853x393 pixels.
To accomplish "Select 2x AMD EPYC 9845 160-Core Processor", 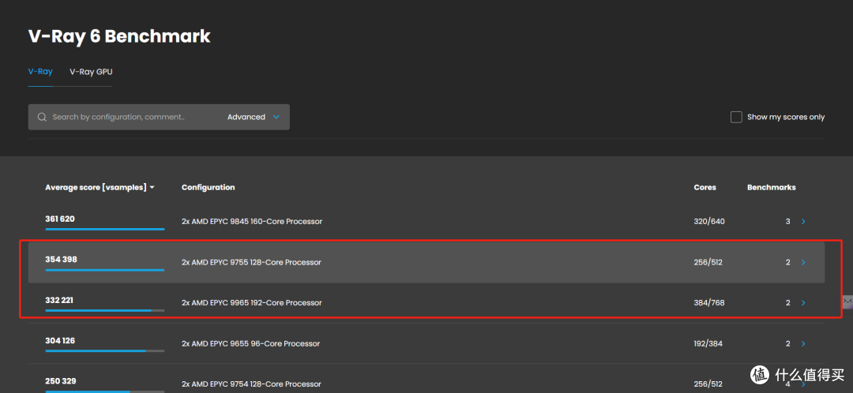I will 252,221.
